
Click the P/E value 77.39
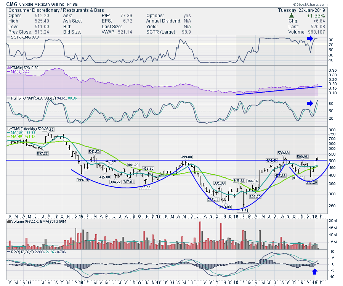(x=126, y=16)
